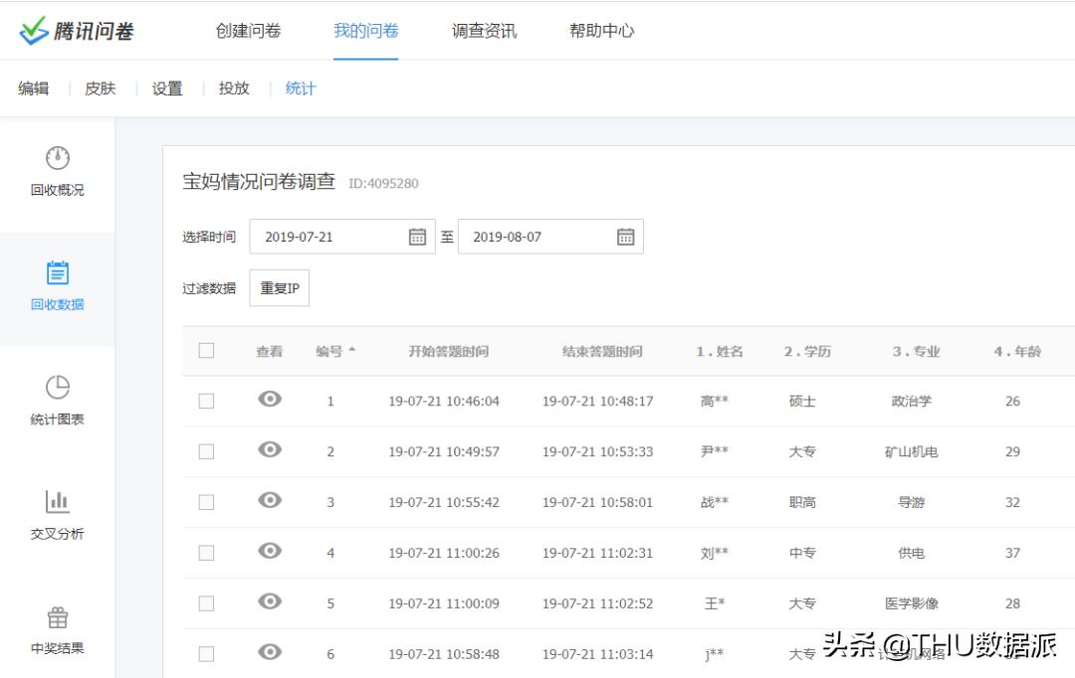View response details for entry 5 eye icon
The image size is (1075, 678).
[269, 602]
